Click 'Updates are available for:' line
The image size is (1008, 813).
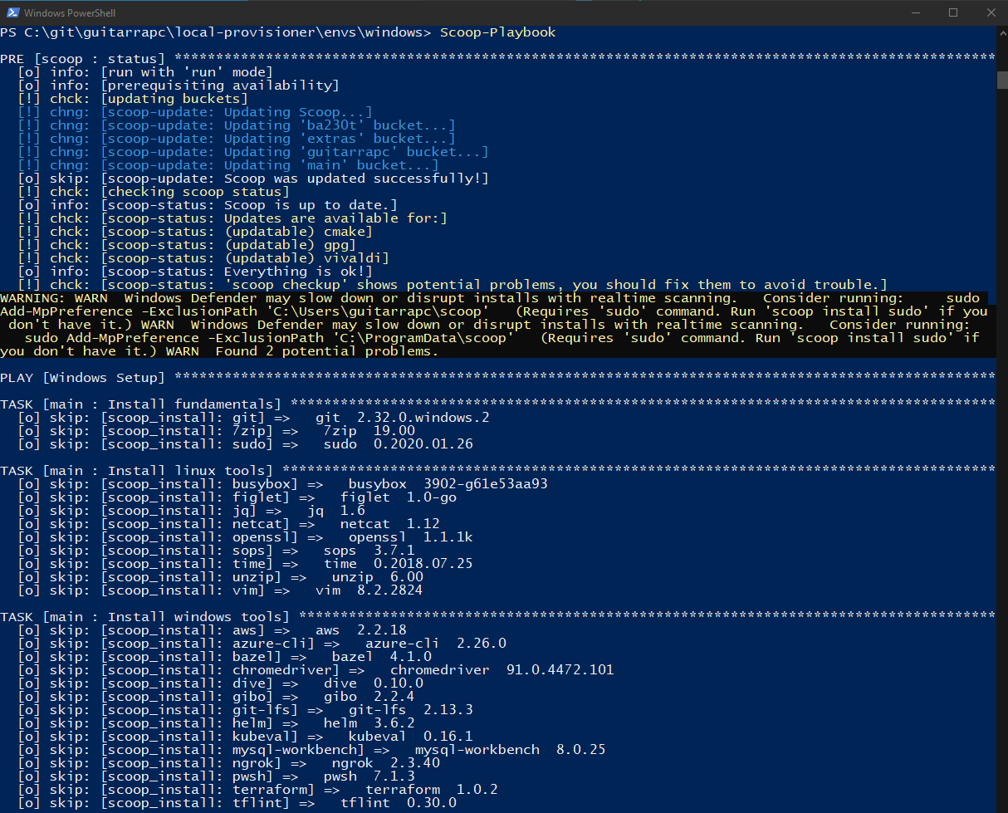coord(232,218)
